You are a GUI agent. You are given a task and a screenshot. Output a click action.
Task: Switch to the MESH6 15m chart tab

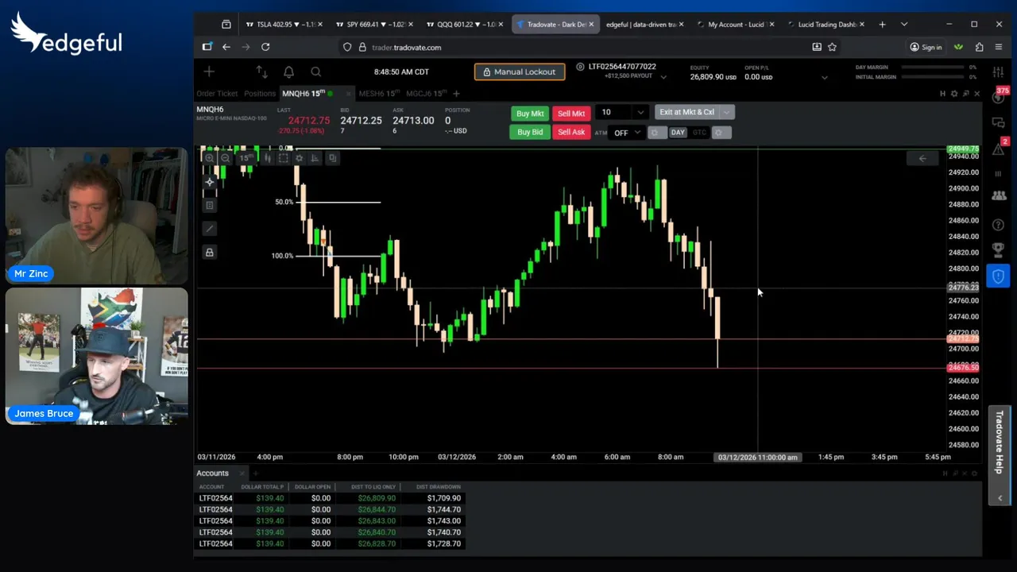pyautogui.click(x=378, y=94)
